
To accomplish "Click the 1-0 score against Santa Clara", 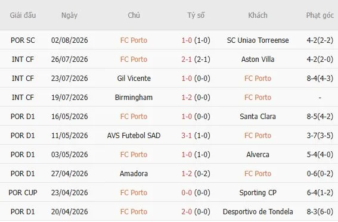I will (187, 117).
